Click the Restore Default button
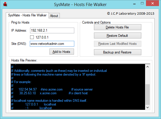Viewport: 161px width, 119px height. click(x=118, y=36)
